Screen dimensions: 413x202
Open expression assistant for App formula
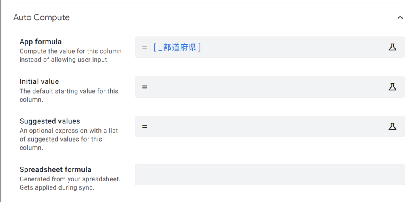click(x=392, y=47)
